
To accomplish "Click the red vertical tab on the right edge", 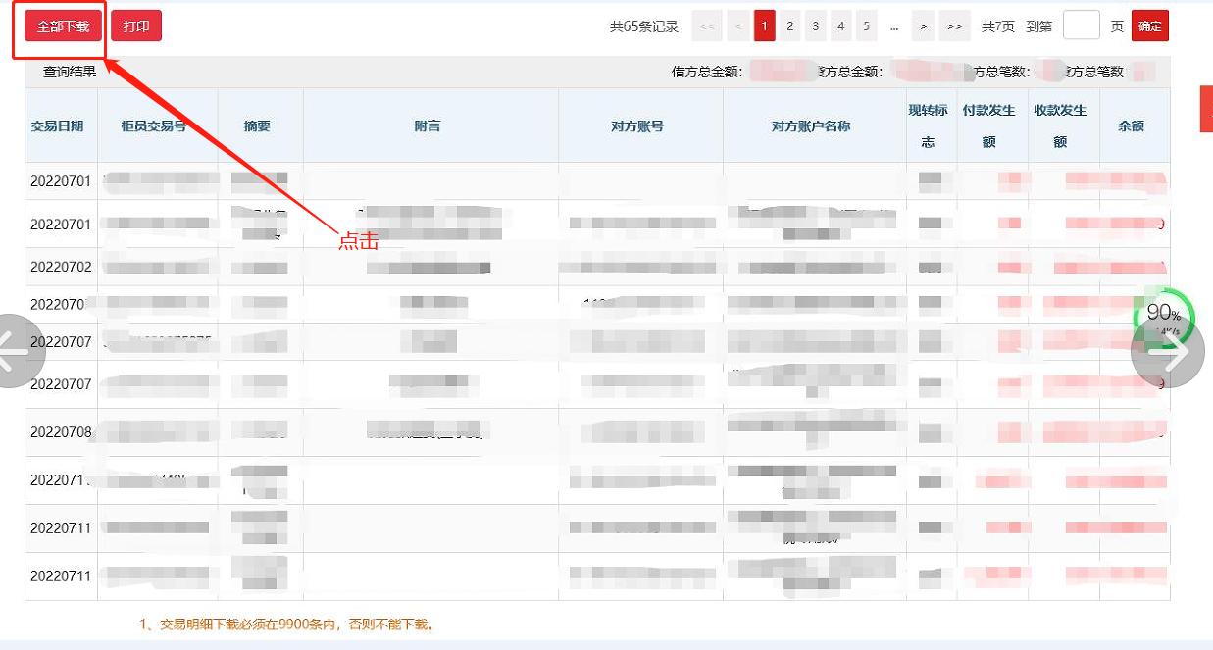I will point(1206,109).
